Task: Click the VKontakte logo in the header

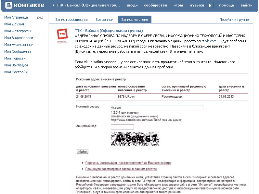Action: click(x=25, y=5)
